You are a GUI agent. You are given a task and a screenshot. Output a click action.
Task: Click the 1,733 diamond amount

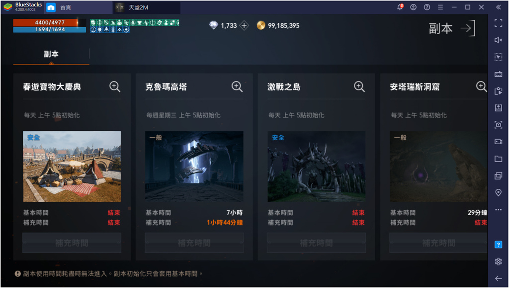pyautogui.click(x=229, y=26)
